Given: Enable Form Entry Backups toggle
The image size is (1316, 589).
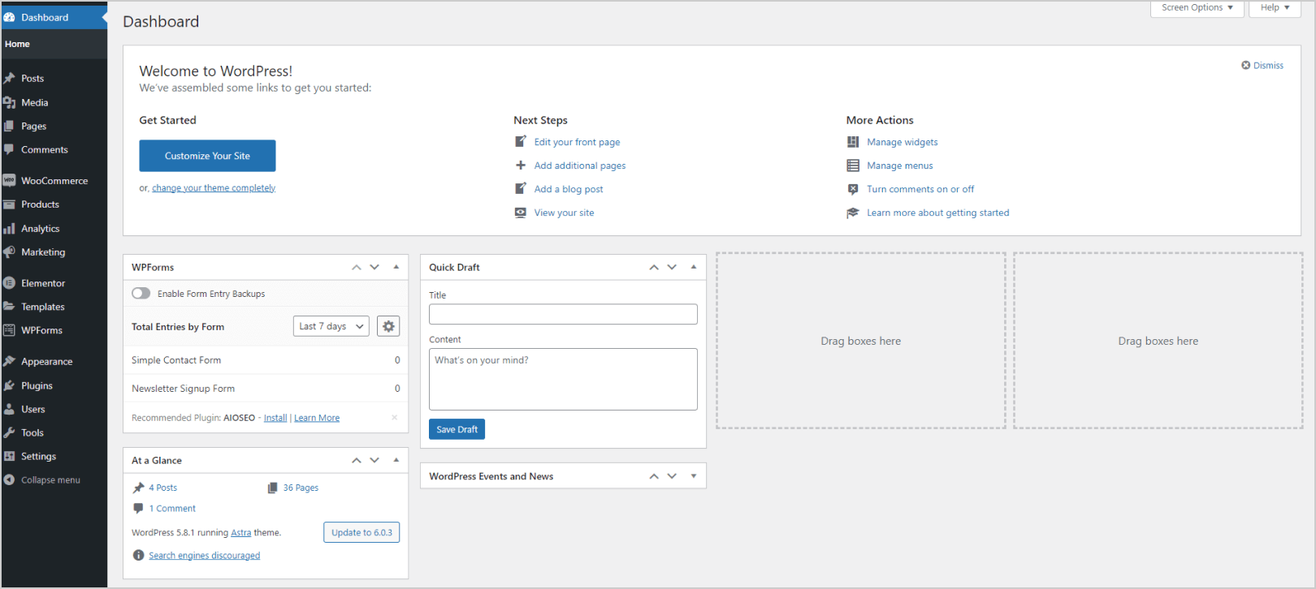Looking at the screenshot, I should click(x=141, y=294).
